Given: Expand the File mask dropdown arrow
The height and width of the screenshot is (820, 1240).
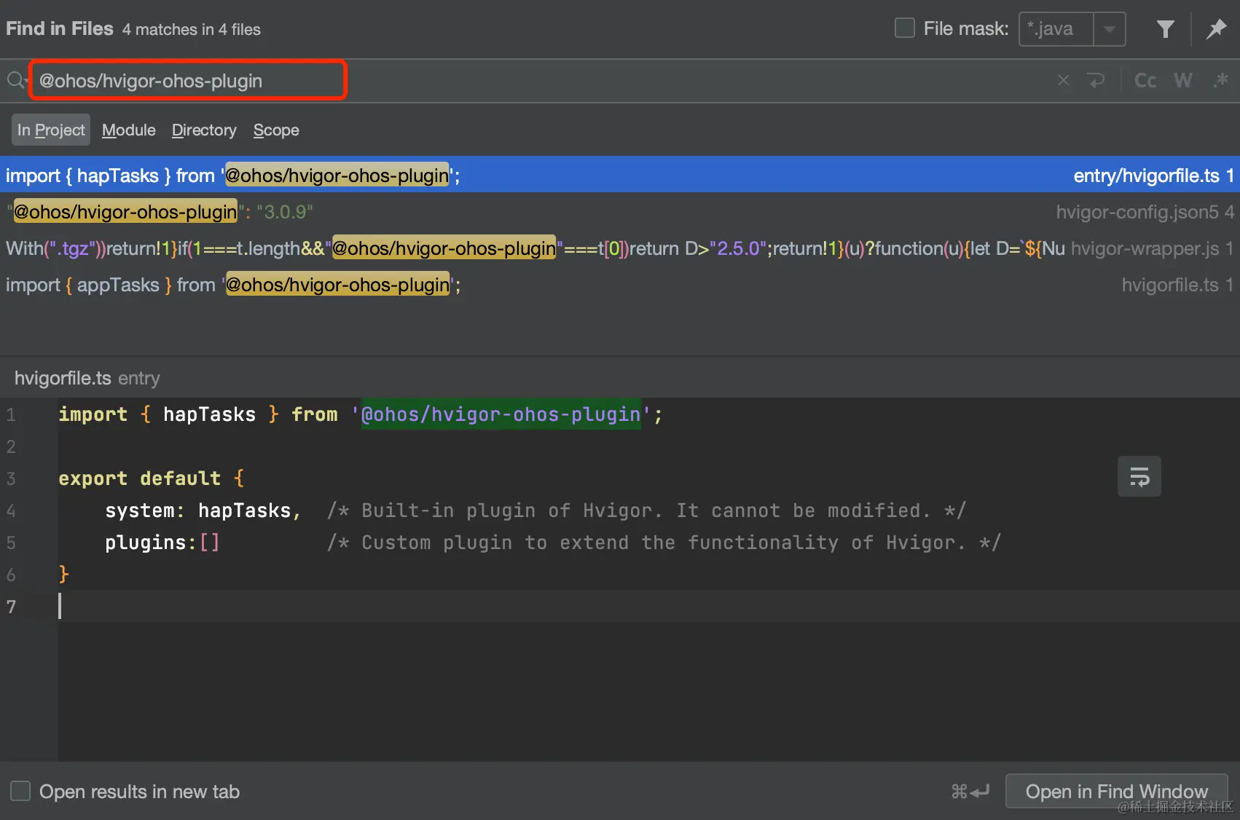Looking at the screenshot, I should (1110, 29).
